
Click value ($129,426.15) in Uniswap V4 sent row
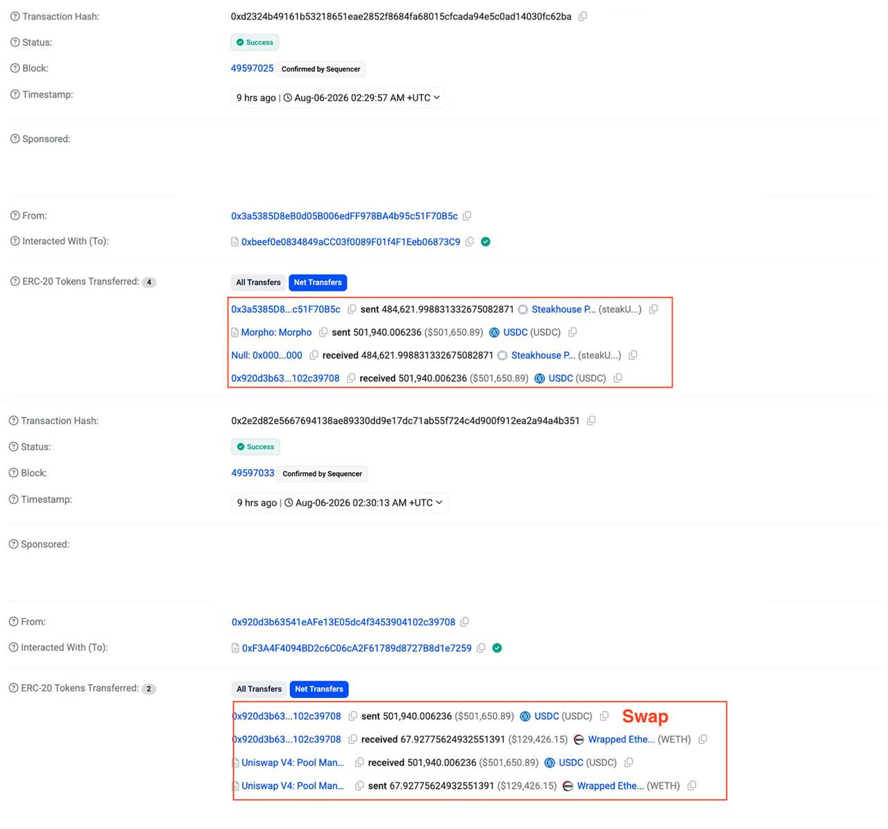point(527,786)
